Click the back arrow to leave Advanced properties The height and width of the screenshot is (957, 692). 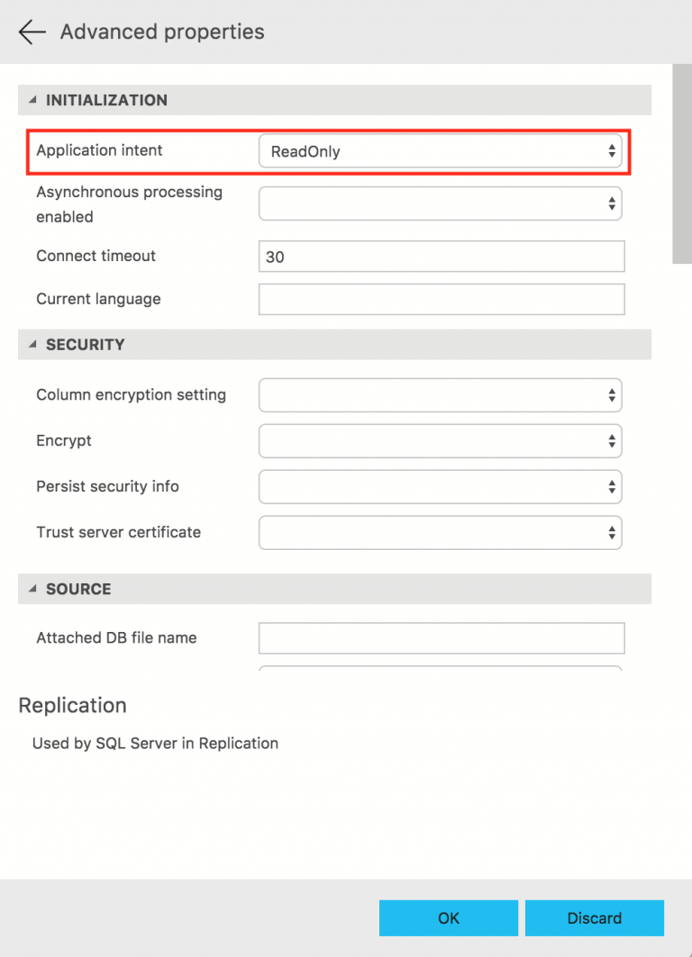[x=32, y=32]
